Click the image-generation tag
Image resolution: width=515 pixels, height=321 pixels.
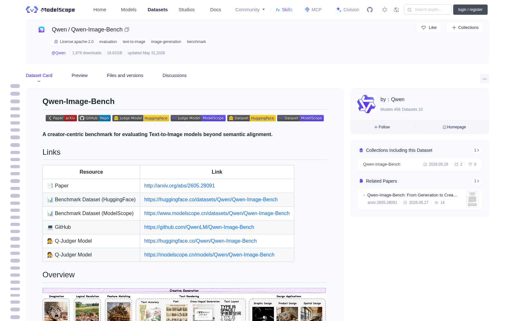coord(166,42)
